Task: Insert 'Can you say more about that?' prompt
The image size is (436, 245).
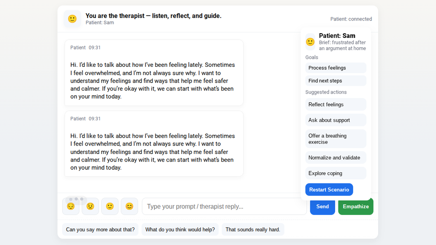Action: click(x=100, y=229)
